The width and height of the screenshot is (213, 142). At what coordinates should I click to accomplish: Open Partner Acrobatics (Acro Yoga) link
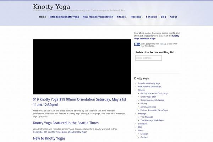[154, 110]
